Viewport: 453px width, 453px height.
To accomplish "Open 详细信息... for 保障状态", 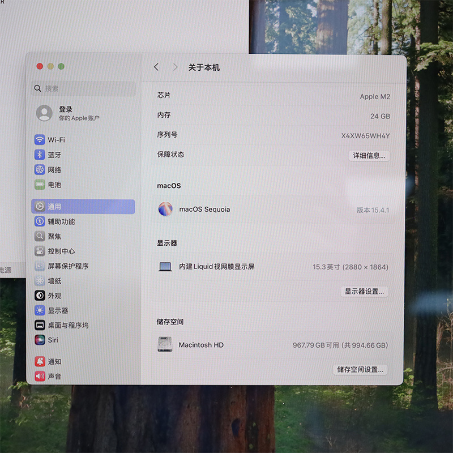I will pyautogui.click(x=369, y=156).
